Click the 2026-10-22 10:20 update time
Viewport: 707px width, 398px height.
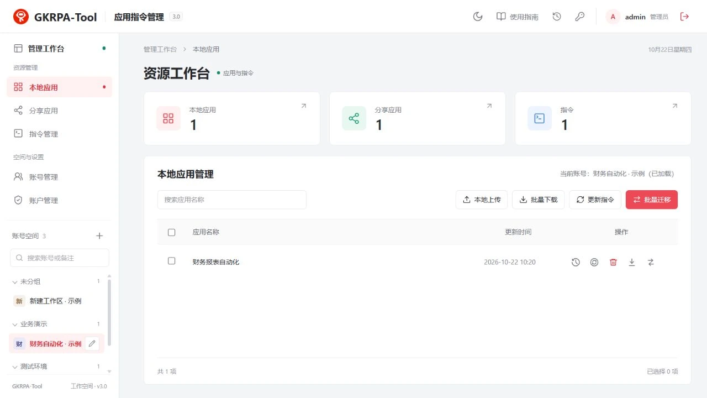point(510,262)
